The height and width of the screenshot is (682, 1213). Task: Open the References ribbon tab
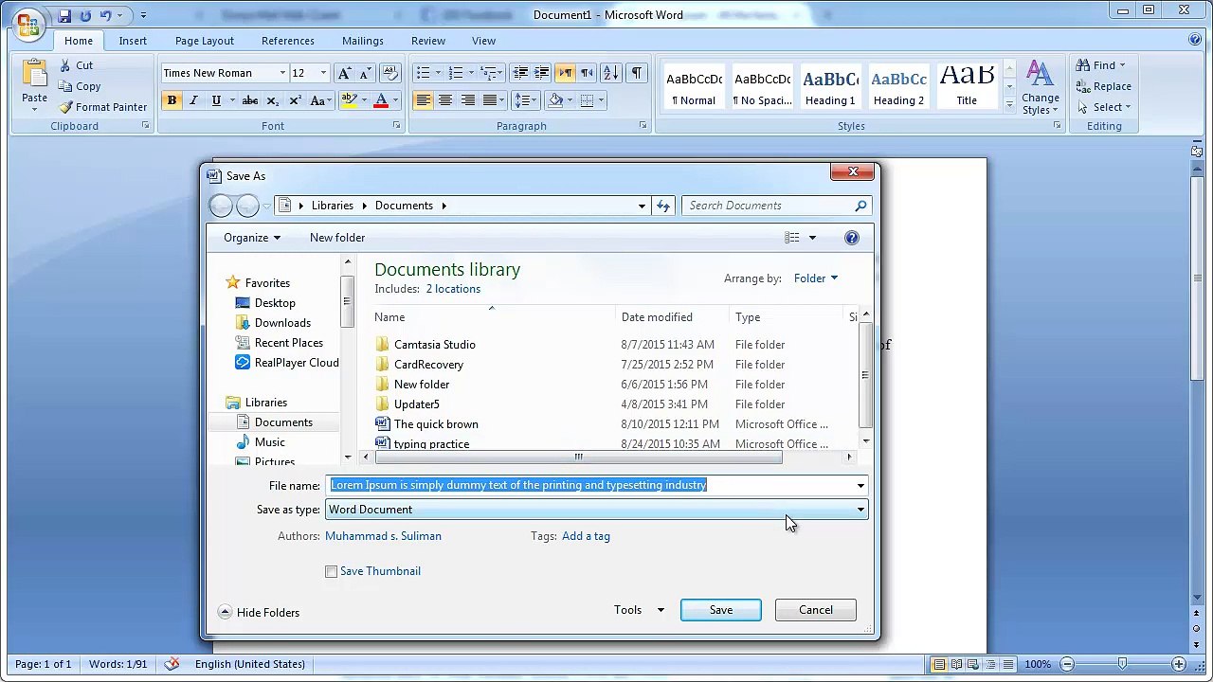tap(288, 41)
